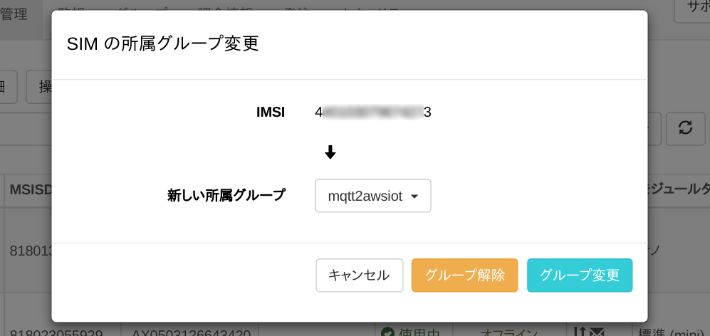Click the envelope icon in bottom table row
The image size is (710, 336).
597,333
